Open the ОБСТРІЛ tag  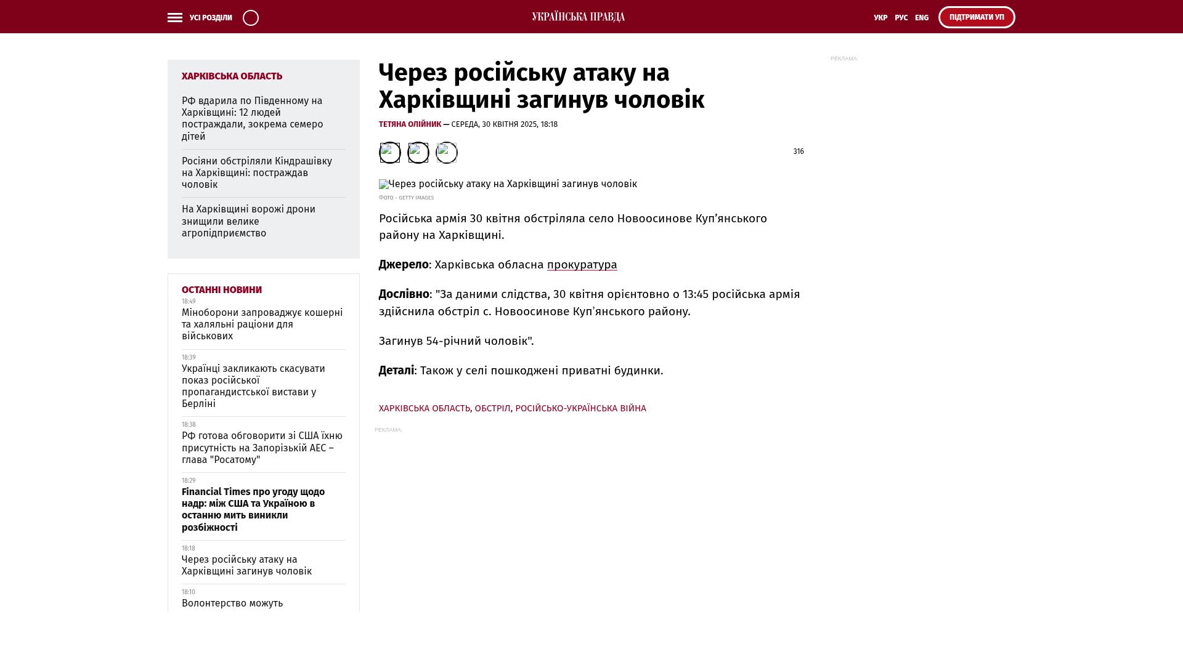pos(492,408)
